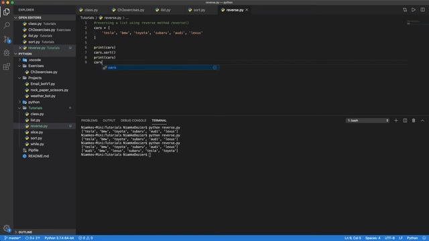Switch to the list.py tab

(x=166, y=10)
